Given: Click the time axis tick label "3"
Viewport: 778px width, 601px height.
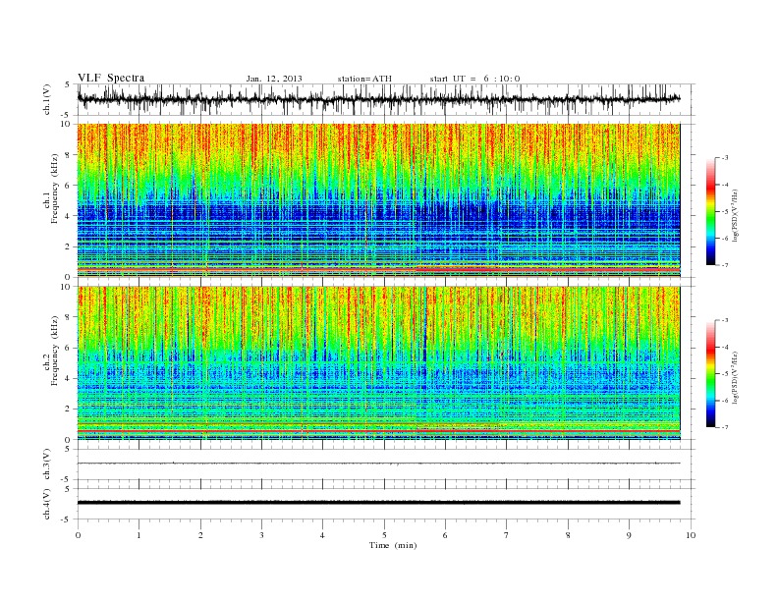Looking at the screenshot, I should click(x=261, y=535).
